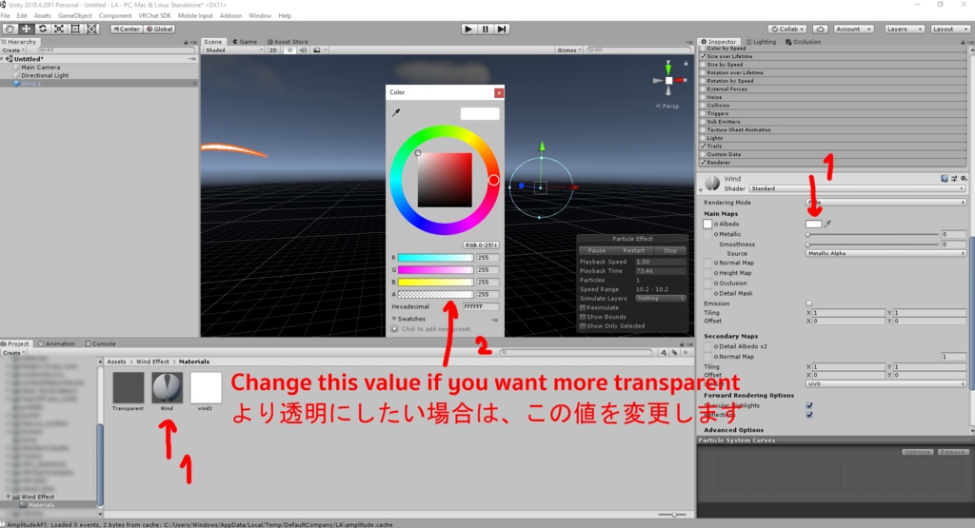Open the cloud services icon
The height and width of the screenshot is (528, 975).
(820, 29)
